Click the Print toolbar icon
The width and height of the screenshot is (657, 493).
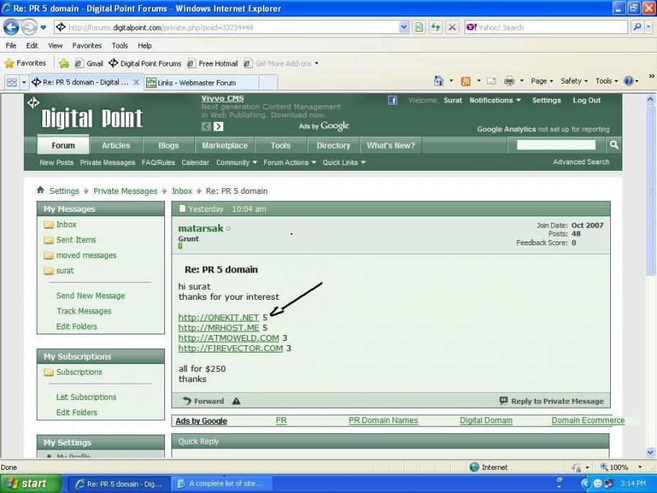click(509, 81)
